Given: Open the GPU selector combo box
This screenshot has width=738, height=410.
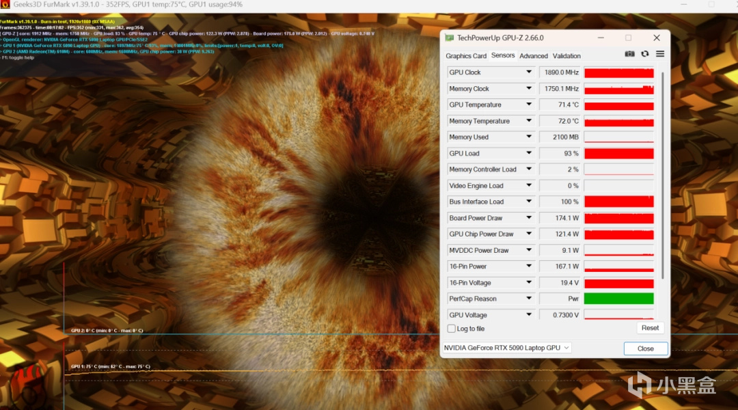Looking at the screenshot, I should (x=507, y=348).
